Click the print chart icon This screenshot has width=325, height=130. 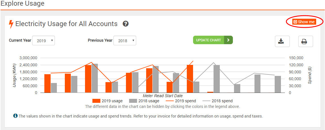pyautogui.click(x=305, y=41)
